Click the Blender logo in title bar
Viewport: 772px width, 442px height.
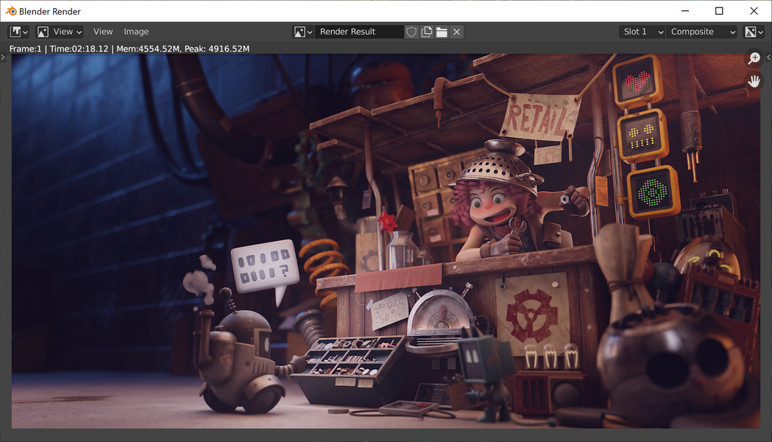coord(11,11)
